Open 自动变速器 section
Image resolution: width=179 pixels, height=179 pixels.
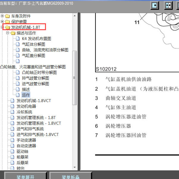(26, 146)
